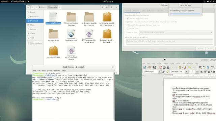Click the Close button in Software window
The image size is (216, 121).
pos(210,49)
